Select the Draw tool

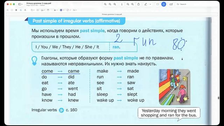pyautogui.click(x=25, y=10)
